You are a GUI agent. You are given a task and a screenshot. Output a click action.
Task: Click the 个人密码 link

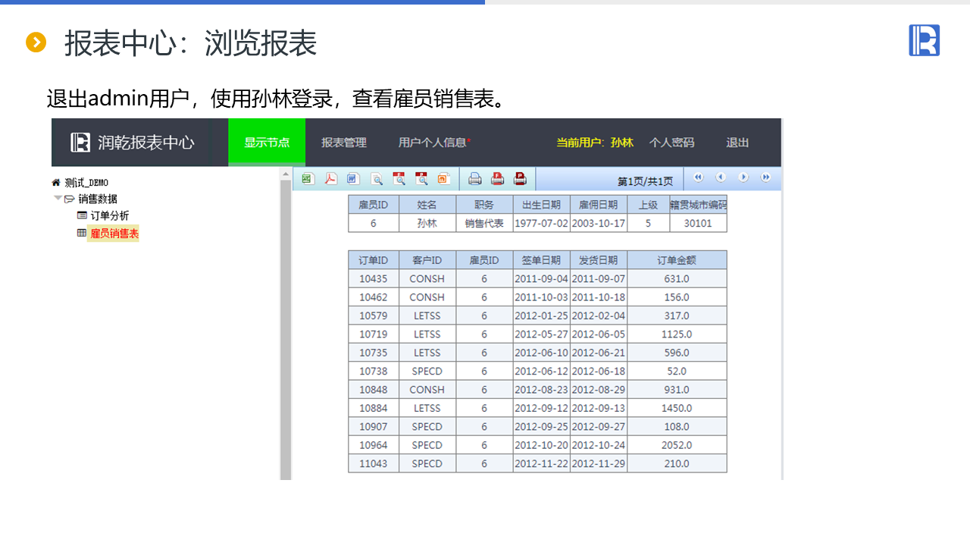671,143
